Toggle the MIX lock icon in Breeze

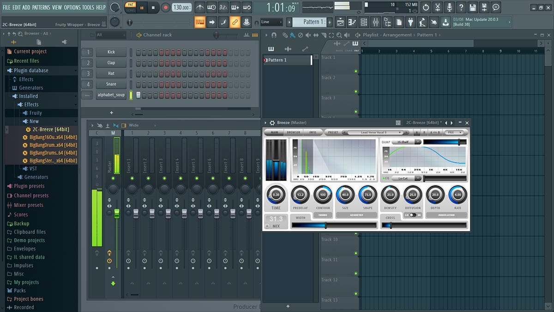(267, 226)
